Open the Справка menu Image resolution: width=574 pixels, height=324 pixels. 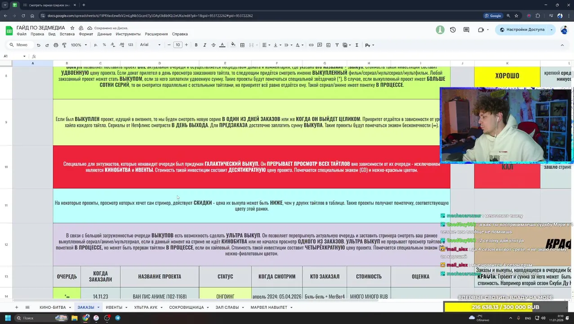(x=180, y=34)
